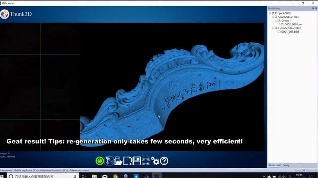This screenshot has height=178, width=318.
Task: Select the Fusioned (asc files) folder
Action: coord(290,28)
